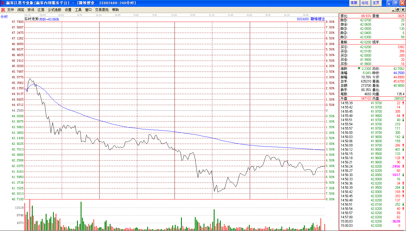Image resolution: width=406 pixels, height=231 pixels.
Task: Click the 换手 value 80.35%
Action: [367, 90]
